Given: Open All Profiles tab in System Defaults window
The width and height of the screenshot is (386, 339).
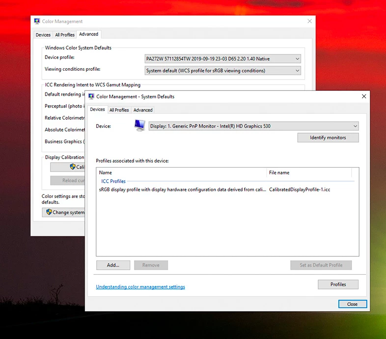Looking at the screenshot, I should [x=119, y=110].
